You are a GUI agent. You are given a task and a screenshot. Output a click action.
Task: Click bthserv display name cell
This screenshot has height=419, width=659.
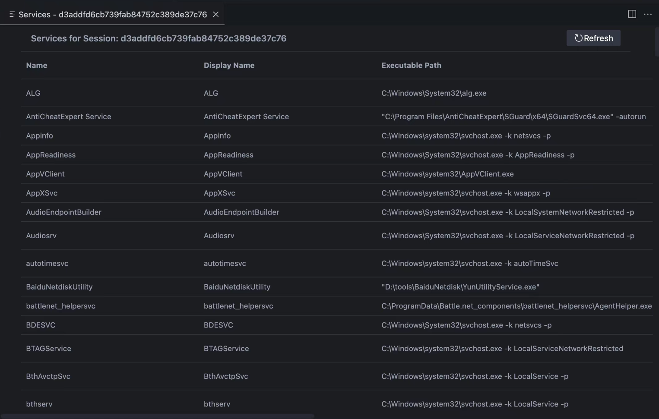(x=217, y=404)
